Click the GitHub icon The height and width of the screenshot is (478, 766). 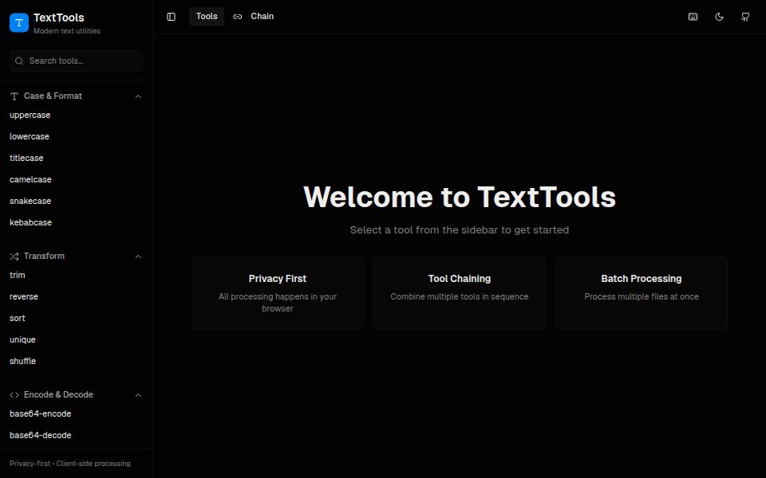(744, 16)
